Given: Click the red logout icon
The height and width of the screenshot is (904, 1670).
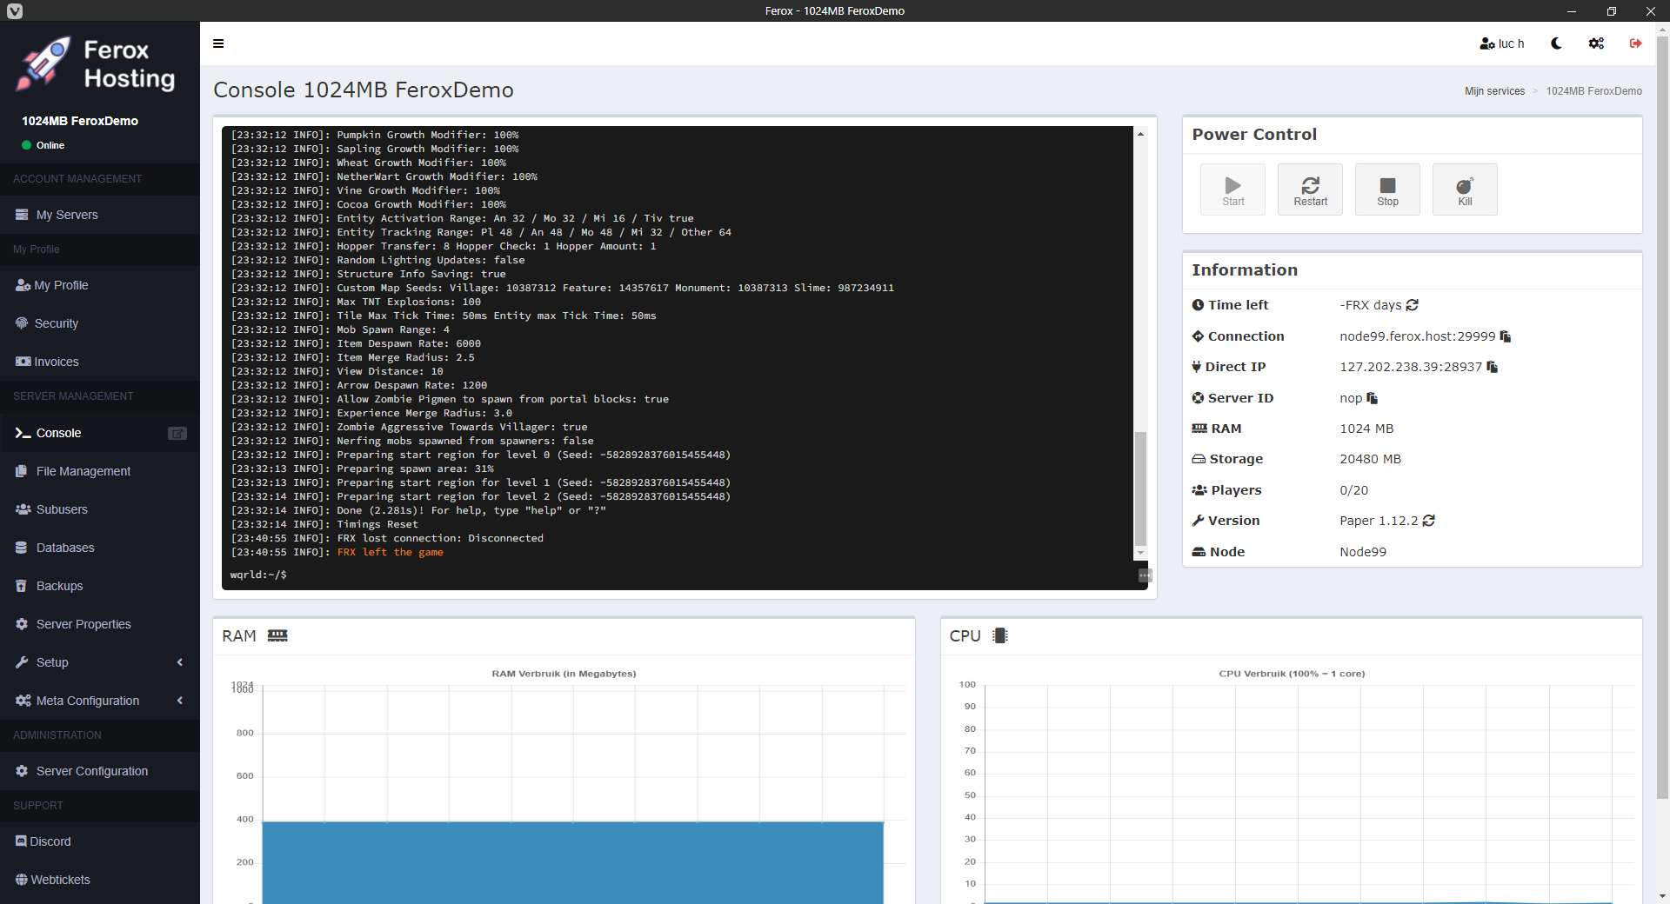Looking at the screenshot, I should coord(1635,43).
